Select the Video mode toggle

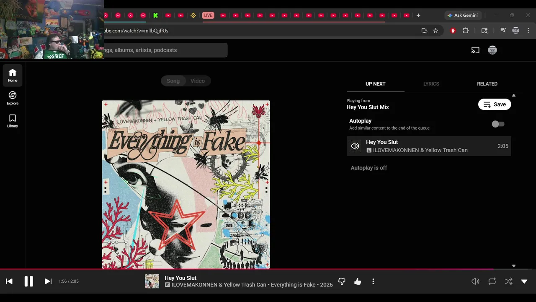tap(198, 81)
